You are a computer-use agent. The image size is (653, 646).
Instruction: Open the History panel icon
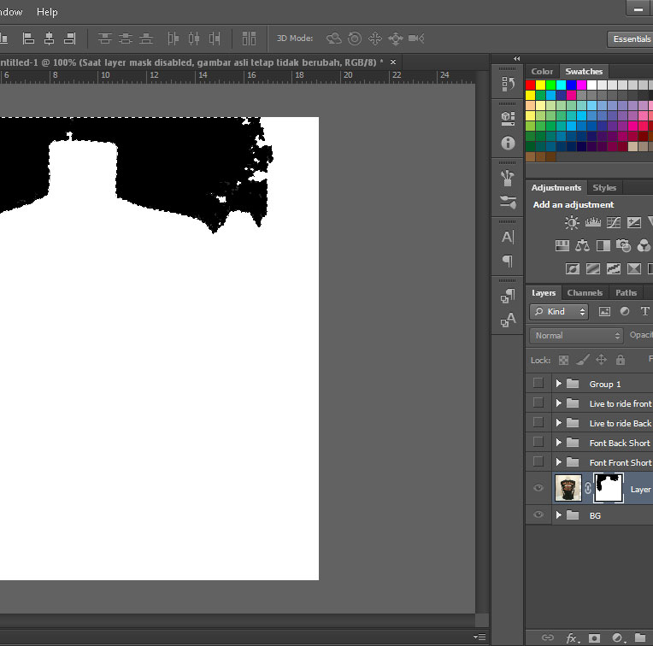pyautogui.click(x=508, y=84)
